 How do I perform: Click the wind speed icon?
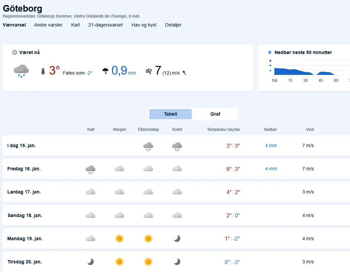point(149,71)
